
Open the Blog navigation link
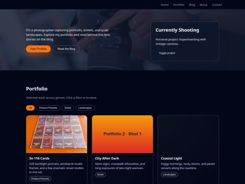pos(192,5)
